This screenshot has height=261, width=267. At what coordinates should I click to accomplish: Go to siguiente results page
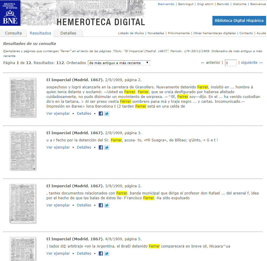252,63
